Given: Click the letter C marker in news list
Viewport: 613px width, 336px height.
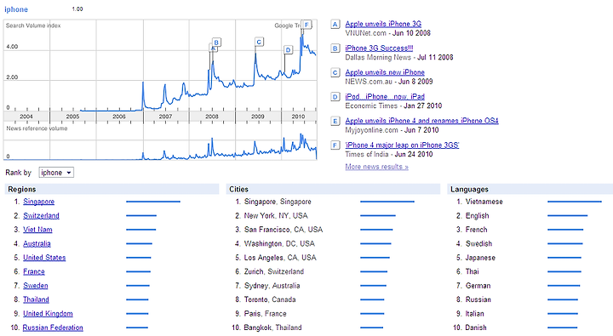Looking at the screenshot, I should 335,72.
